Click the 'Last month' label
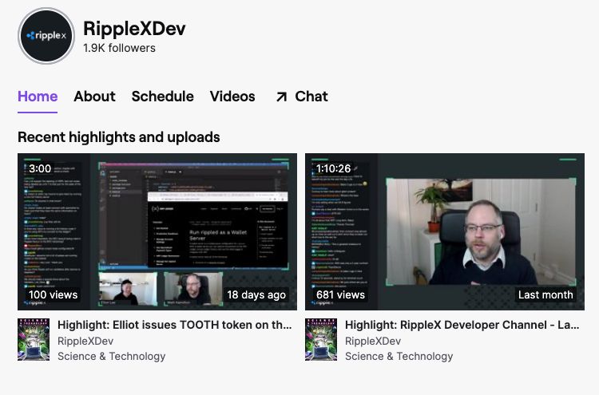The image size is (599, 395). (545, 294)
